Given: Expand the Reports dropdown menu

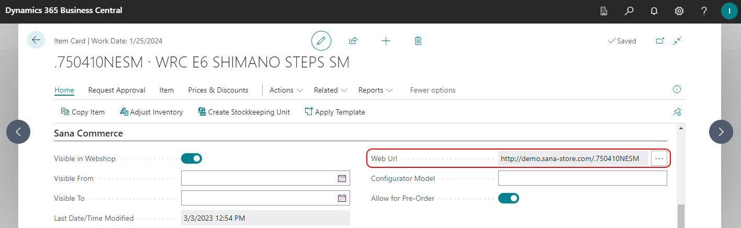Looking at the screenshot, I should pos(376,90).
